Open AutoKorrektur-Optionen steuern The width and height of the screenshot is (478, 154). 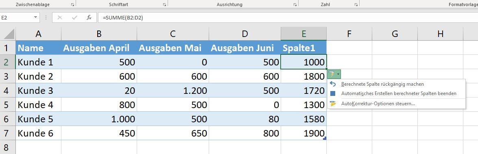click(x=396, y=104)
